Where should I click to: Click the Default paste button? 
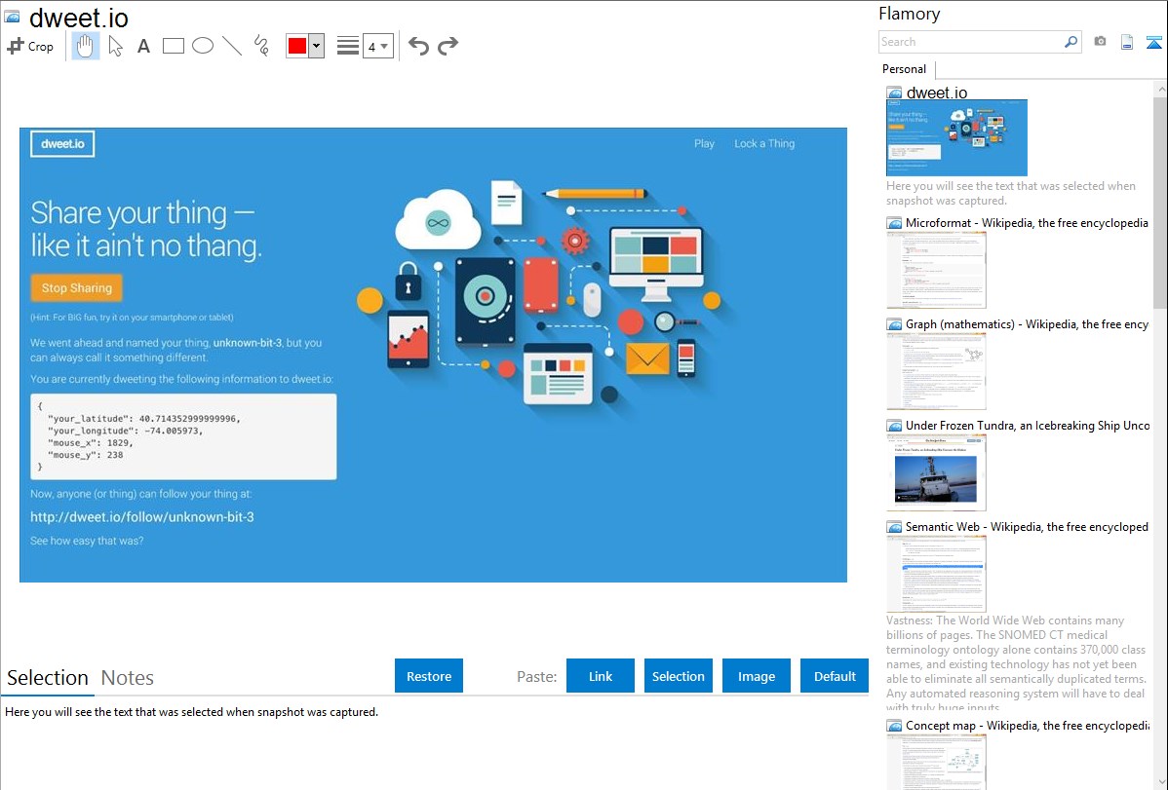(x=835, y=676)
